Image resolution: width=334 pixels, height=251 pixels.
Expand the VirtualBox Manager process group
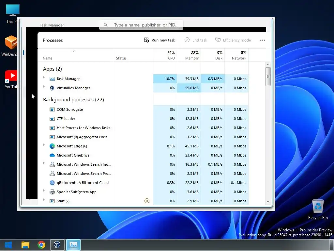point(44,86)
